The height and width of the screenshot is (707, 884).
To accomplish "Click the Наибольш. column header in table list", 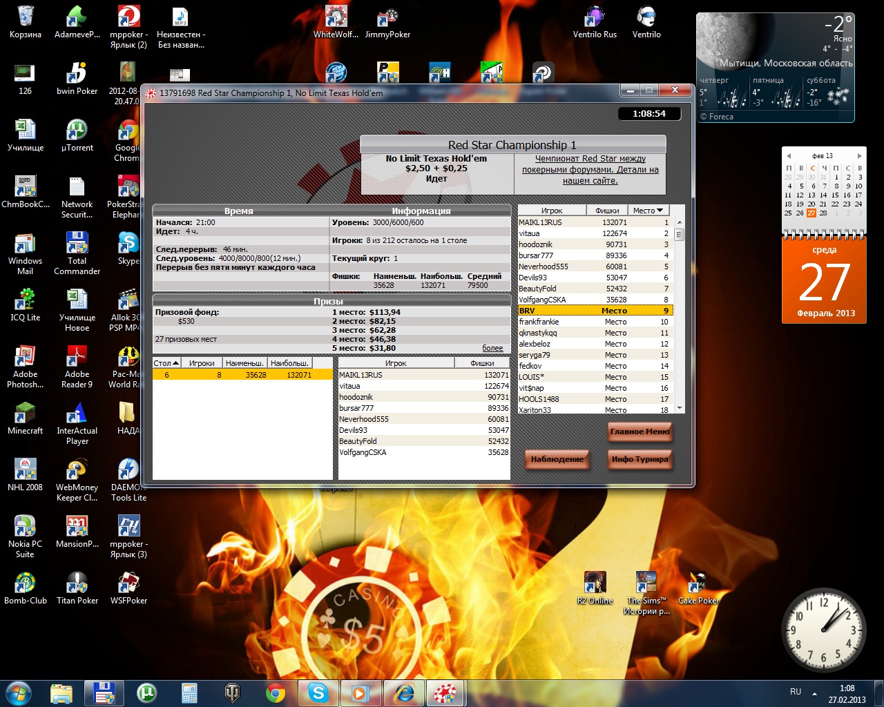I will (x=289, y=363).
